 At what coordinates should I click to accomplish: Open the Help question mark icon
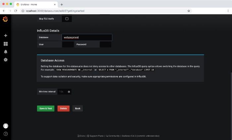[6, 134]
